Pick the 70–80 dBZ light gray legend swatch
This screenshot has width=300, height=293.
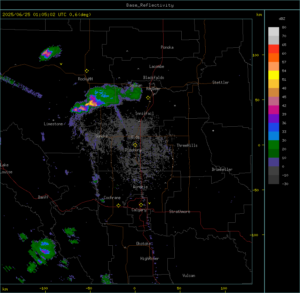[x=274, y=32]
